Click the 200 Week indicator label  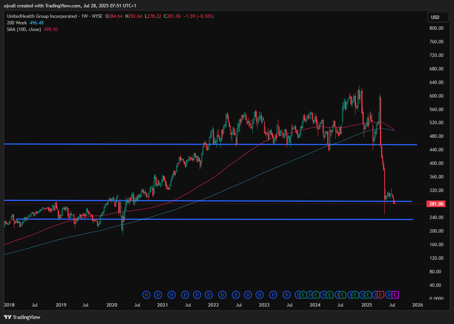(17, 23)
